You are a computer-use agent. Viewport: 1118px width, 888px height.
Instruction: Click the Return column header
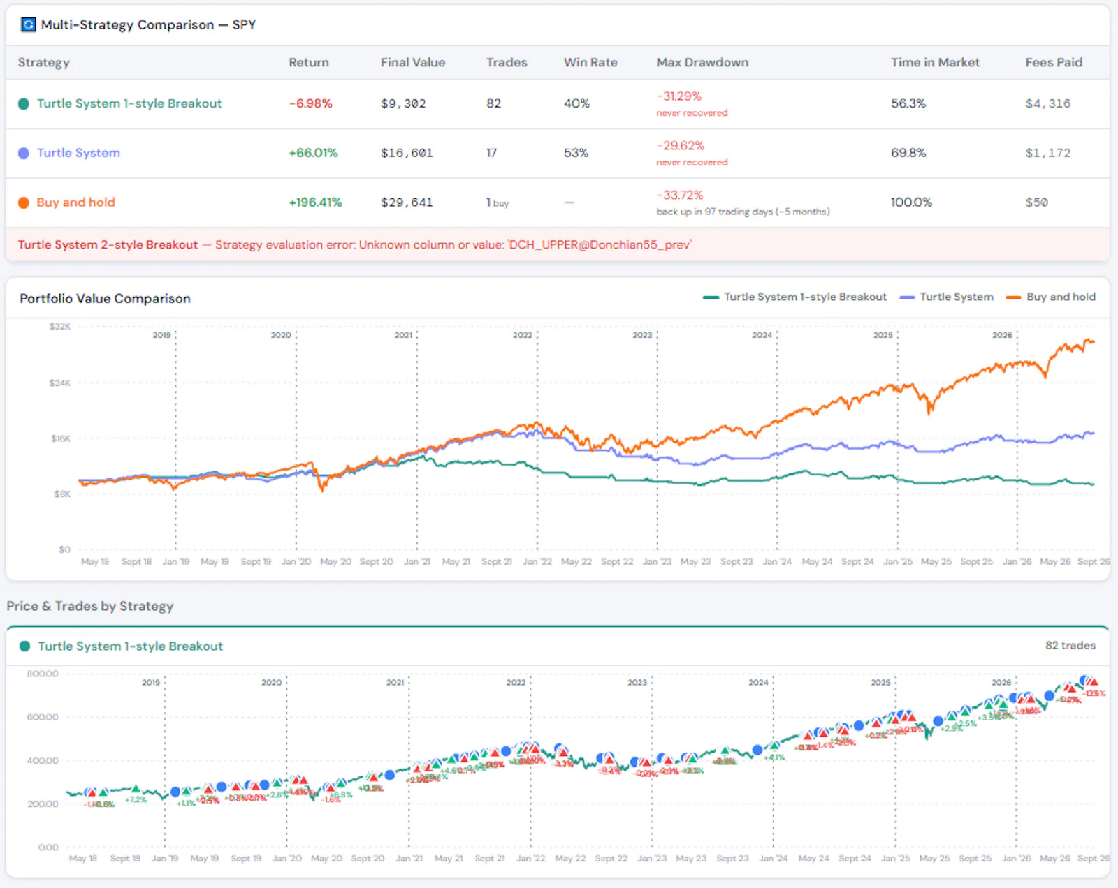coord(309,63)
